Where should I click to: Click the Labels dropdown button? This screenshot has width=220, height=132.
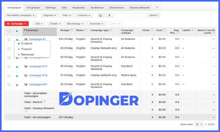point(115,24)
